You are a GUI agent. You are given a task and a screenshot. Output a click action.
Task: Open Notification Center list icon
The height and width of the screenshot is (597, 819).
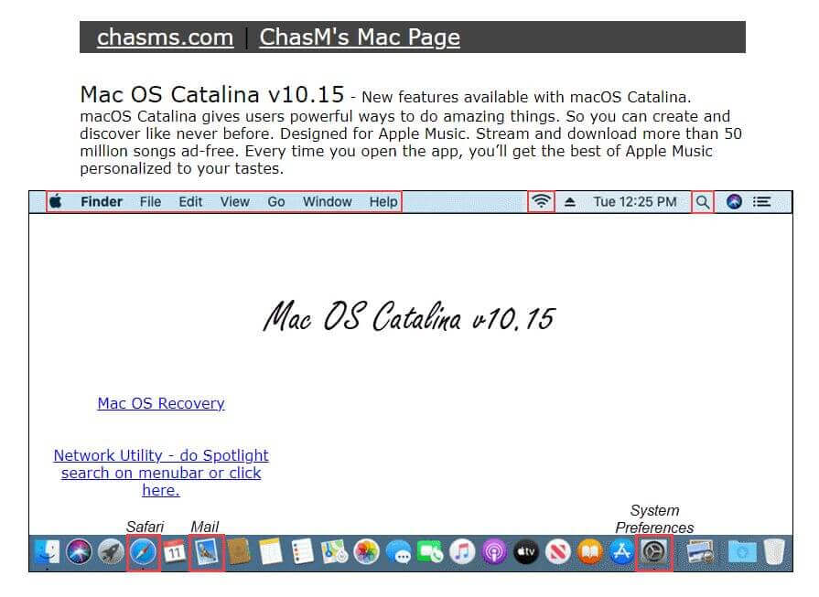point(762,201)
